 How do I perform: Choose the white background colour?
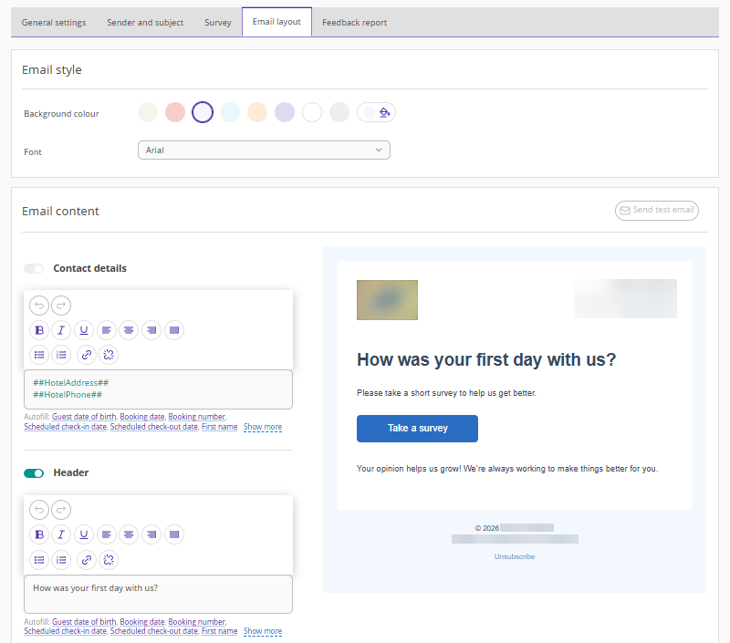(312, 112)
